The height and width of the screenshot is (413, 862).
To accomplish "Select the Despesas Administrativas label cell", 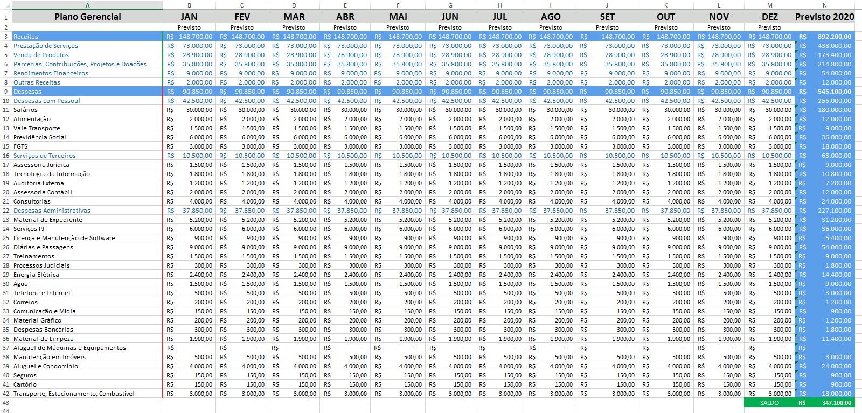I will click(52, 211).
